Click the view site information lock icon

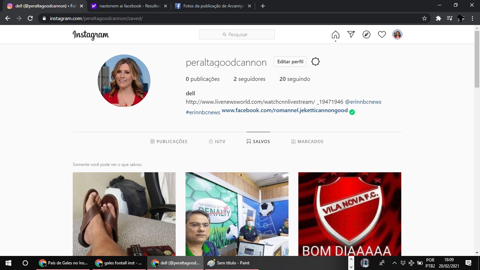tap(44, 18)
